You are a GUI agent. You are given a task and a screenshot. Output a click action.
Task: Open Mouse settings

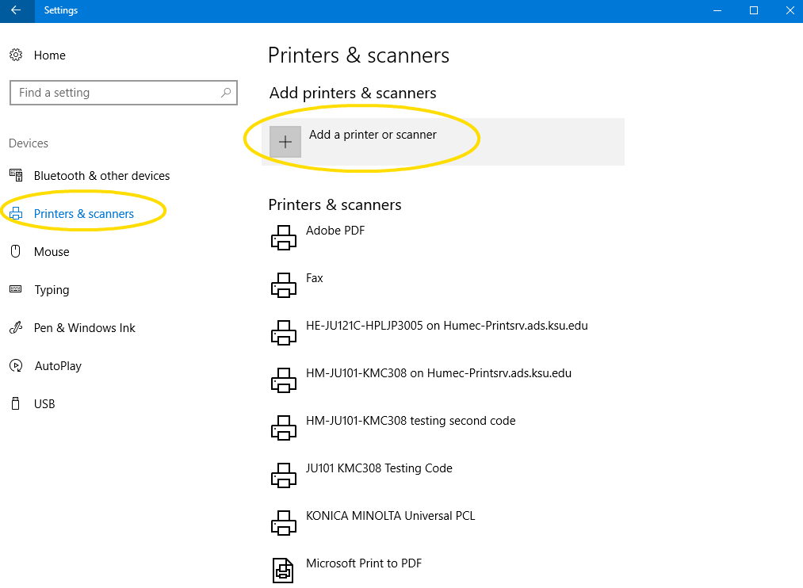[x=52, y=252]
